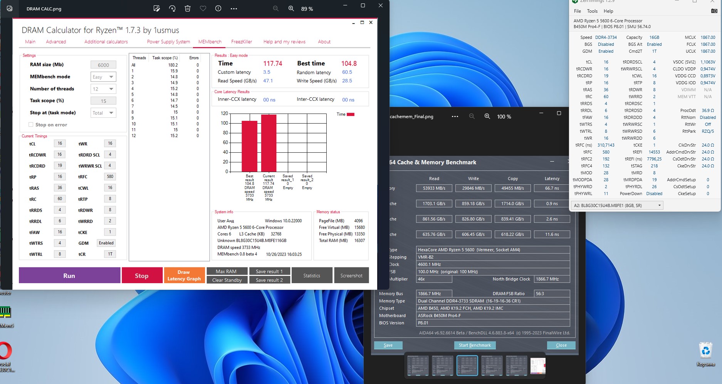This screenshot has height=384, width=722.
Task: Click the Draw Latency Graph button
Action: coord(184,275)
